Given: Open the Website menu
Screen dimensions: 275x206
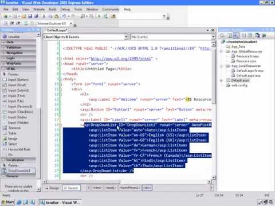Looking at the screenshot, I should (39, 9).
